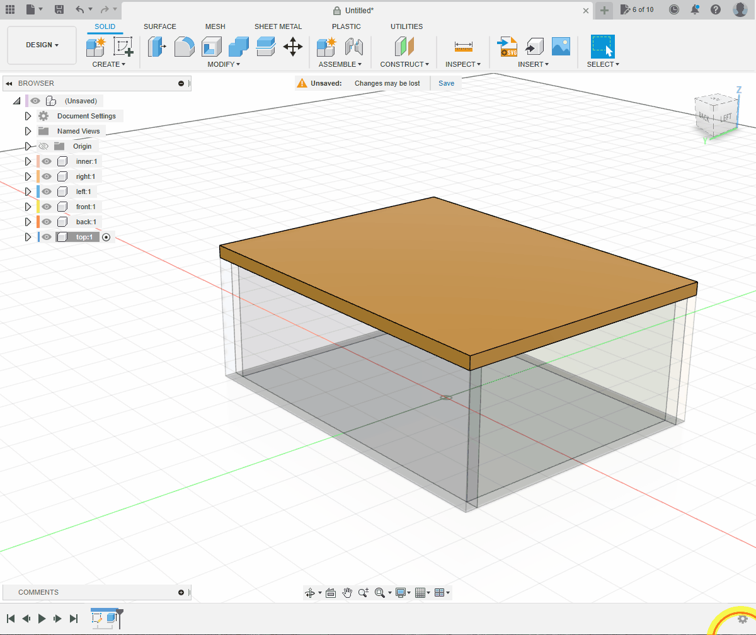The image size is (756, 635).
Task: Select the Fillet tool icon
Action: coord(184,47)
